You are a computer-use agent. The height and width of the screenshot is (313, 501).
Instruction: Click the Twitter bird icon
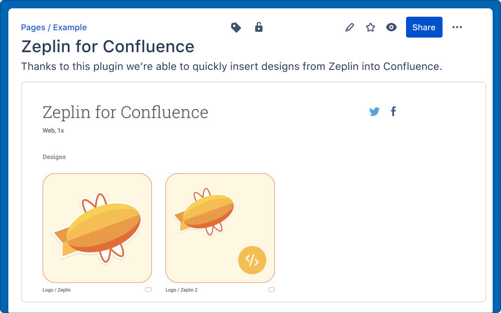(374, 111)
